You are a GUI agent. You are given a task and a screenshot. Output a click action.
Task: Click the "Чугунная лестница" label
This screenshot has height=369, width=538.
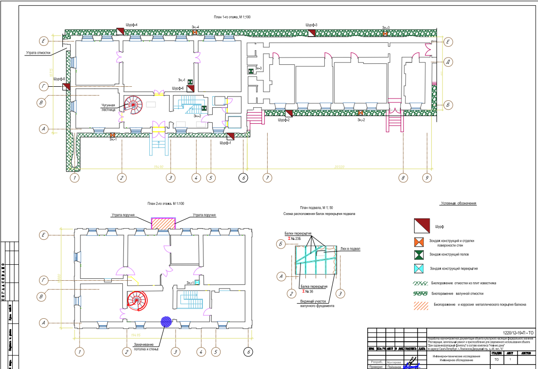[x=108, y=108]
